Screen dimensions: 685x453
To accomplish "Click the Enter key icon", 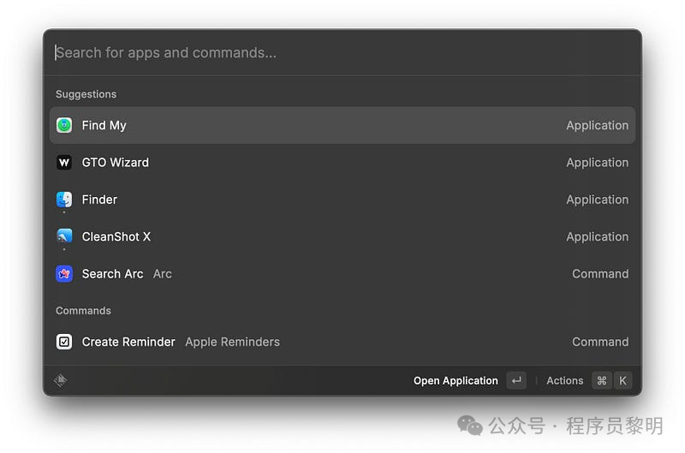I will (515, 381).
